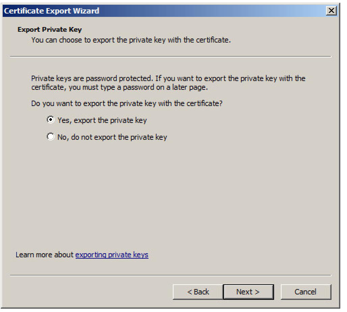Go to previous page with Back button
347x312 pixels.
(x=198, y=292)
